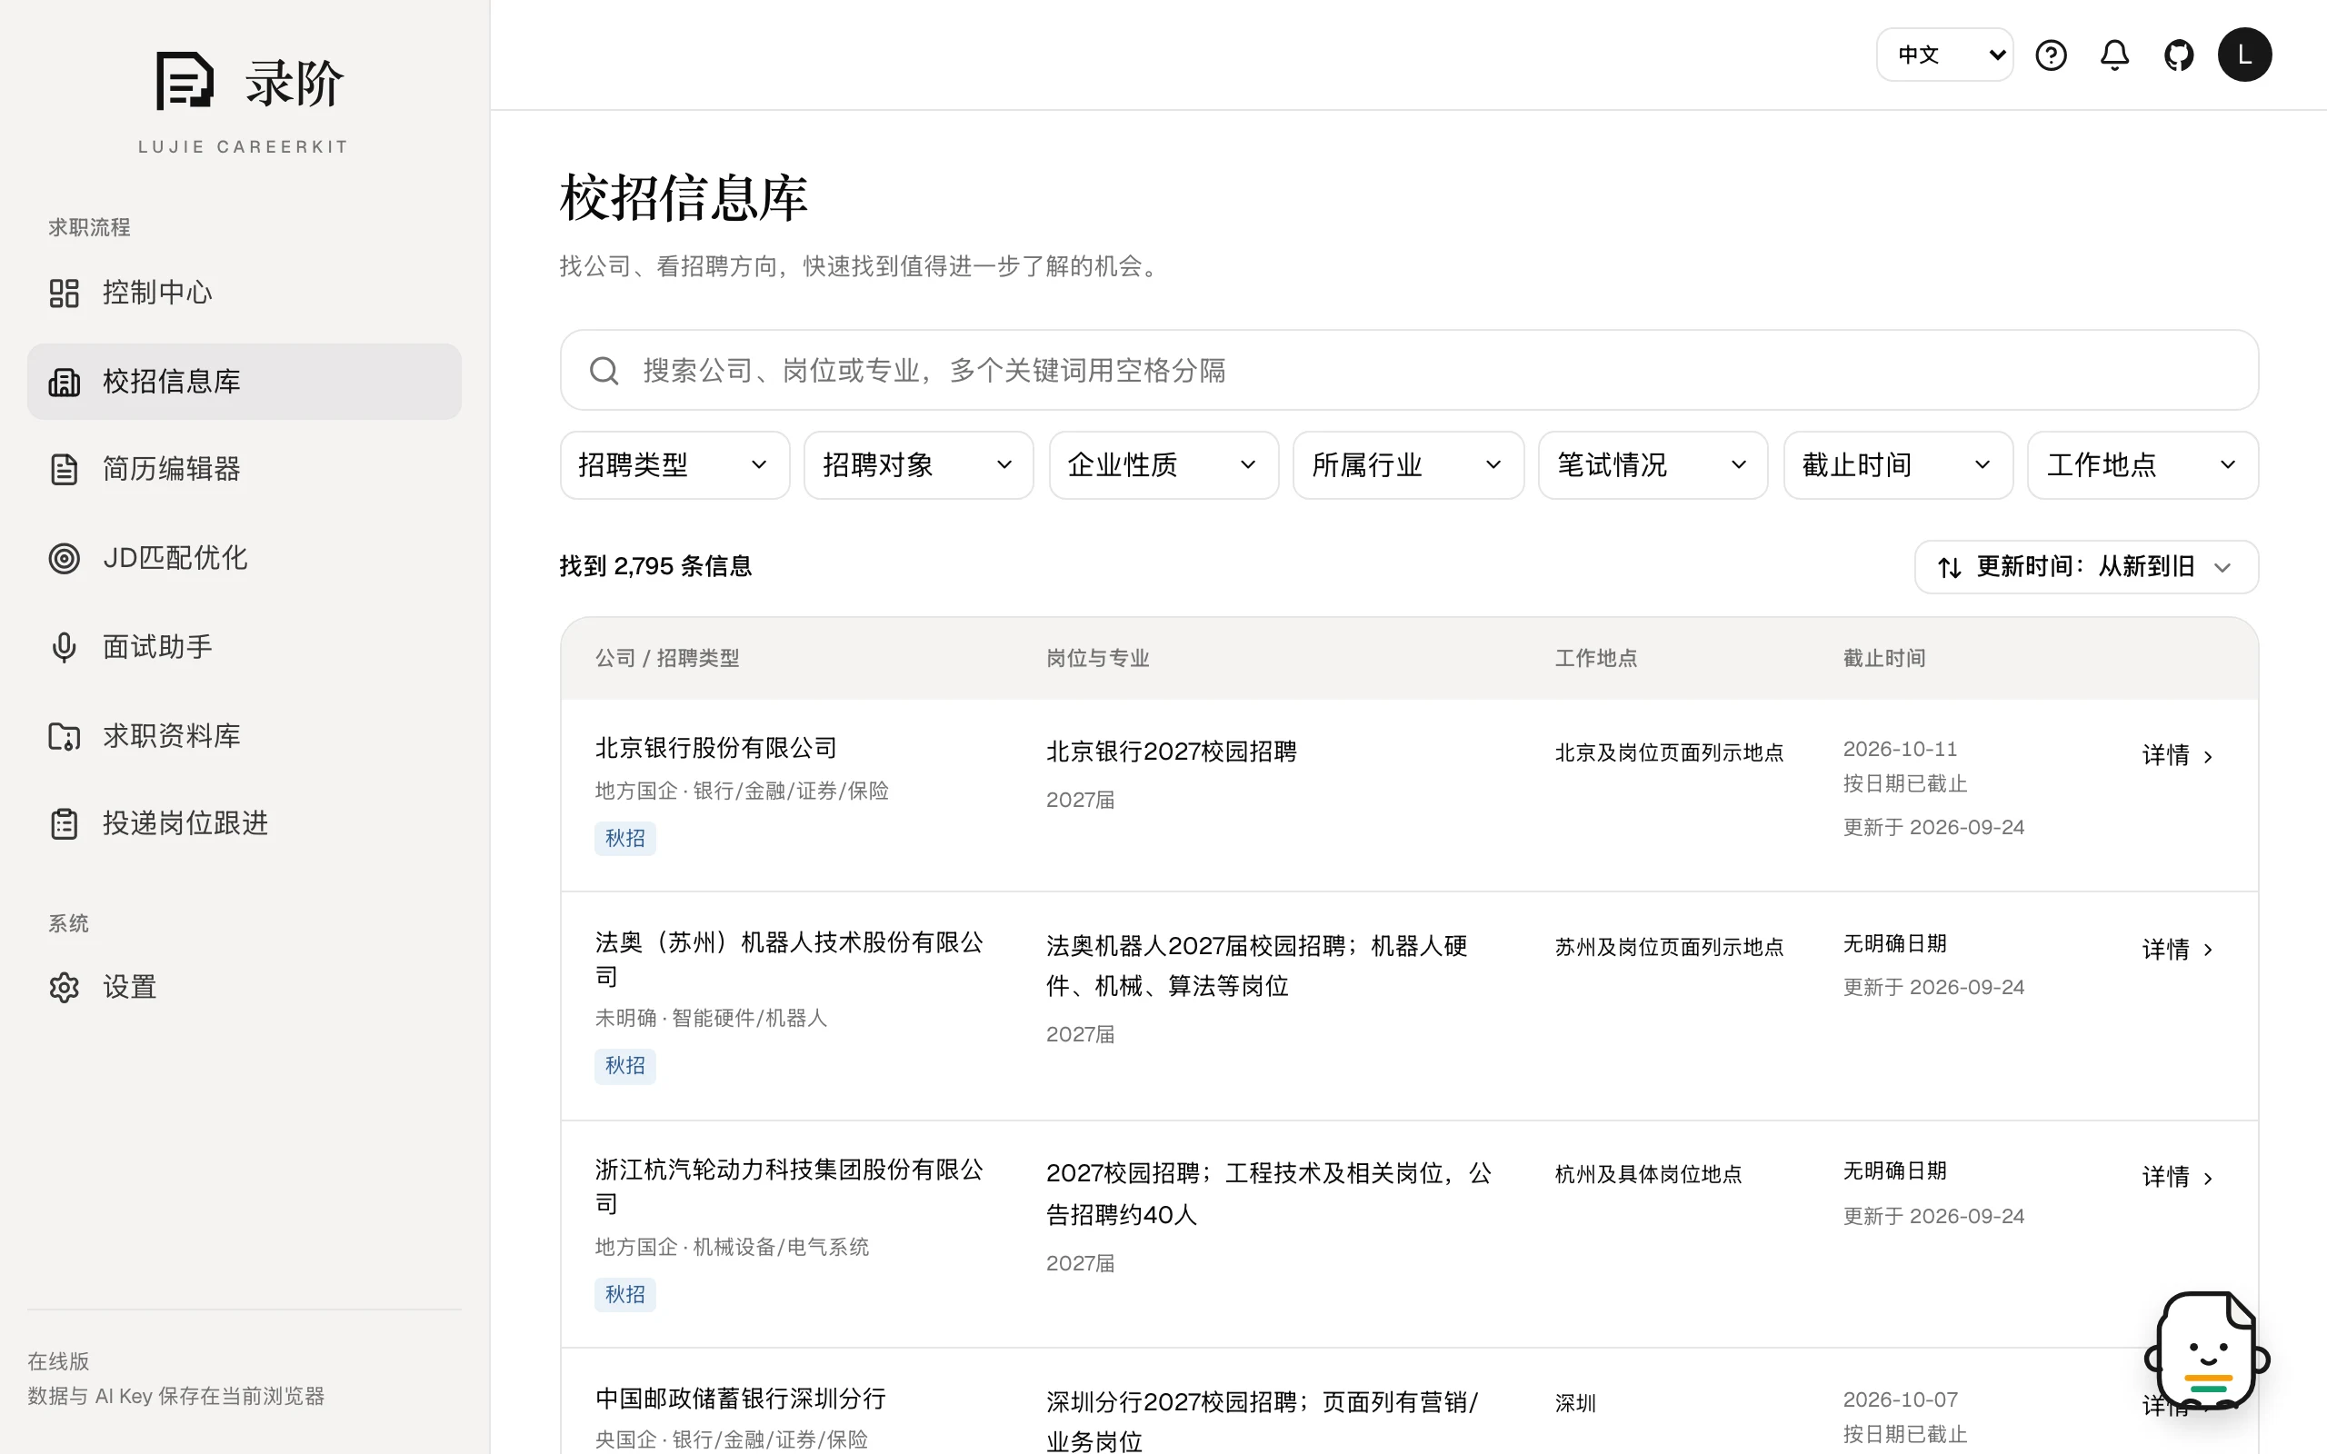This screenshot has height=1454, width=2327.
Task: Open 投递岗位跟进 menu item
Action: pyautogui.click(x=245, y=824)
